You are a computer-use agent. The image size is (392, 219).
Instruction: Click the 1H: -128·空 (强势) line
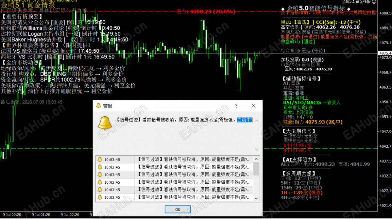click(x=302, y=193)
